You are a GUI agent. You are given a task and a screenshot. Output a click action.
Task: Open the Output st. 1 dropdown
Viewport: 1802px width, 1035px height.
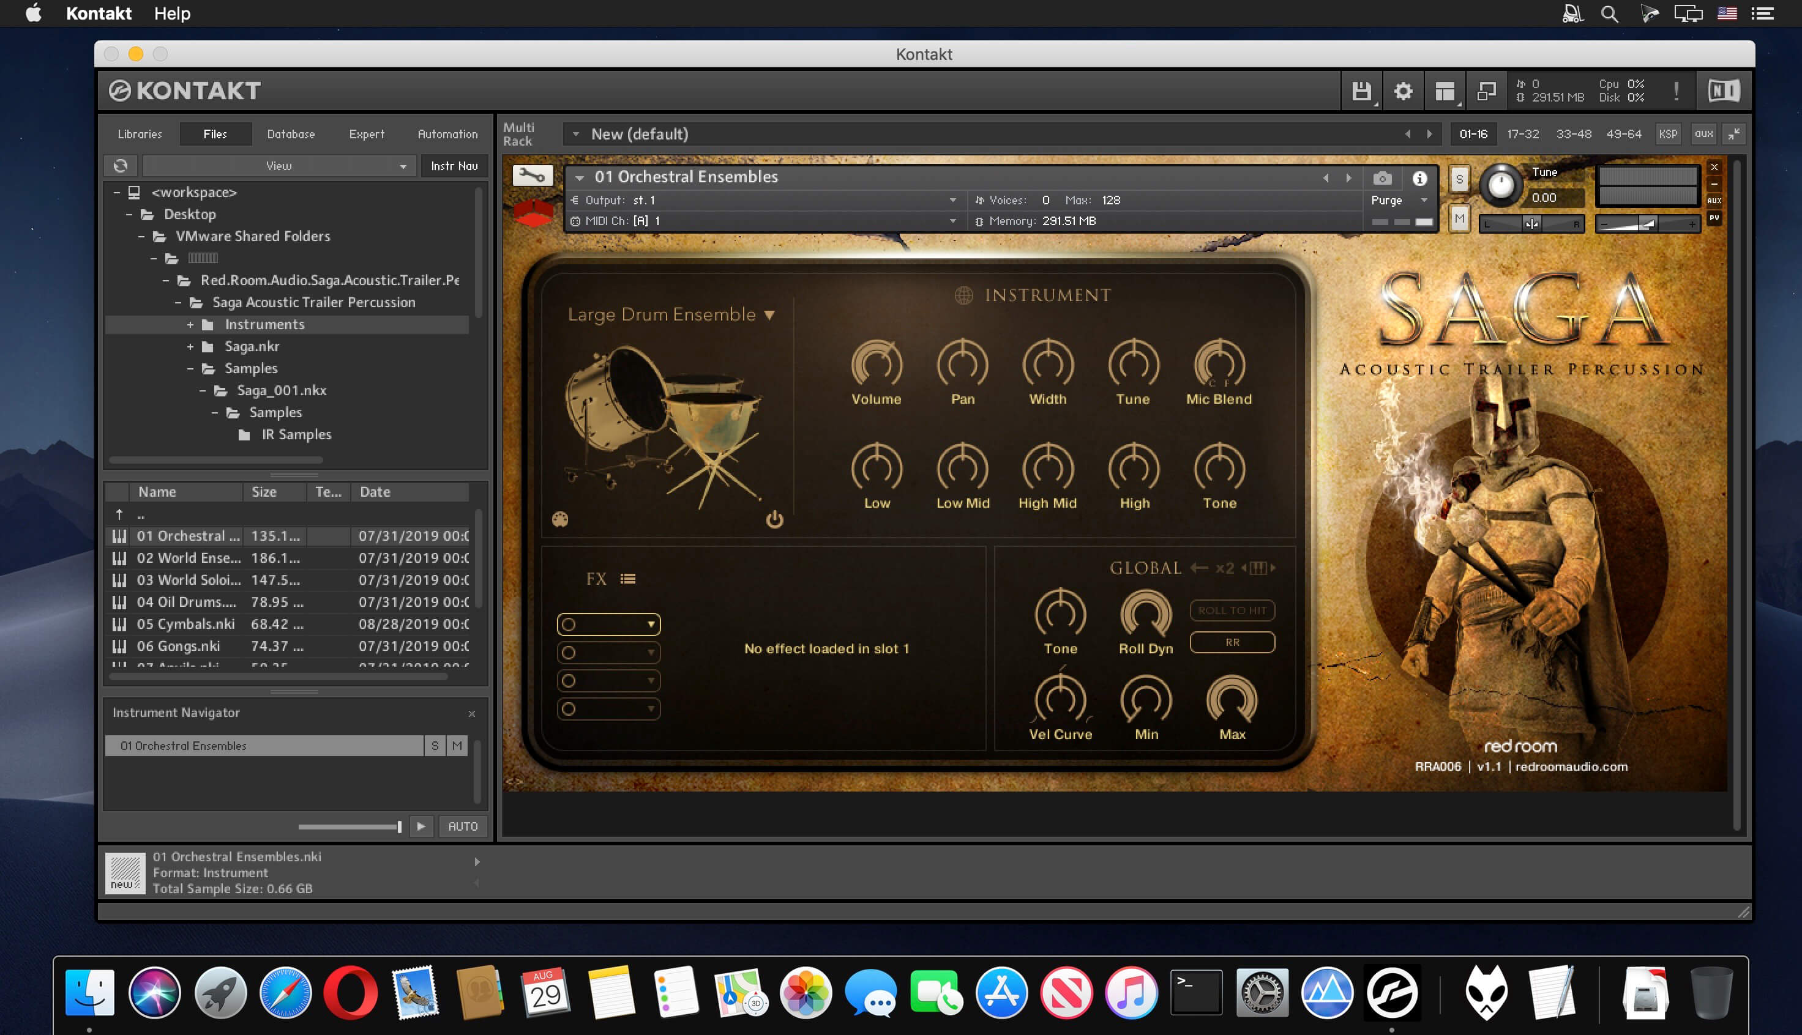tap(765, 201)
